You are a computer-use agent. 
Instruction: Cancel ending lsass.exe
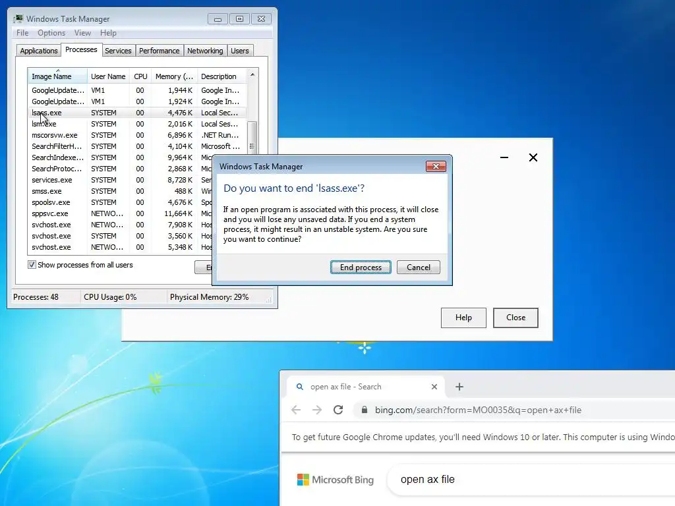pyautogui.click(x=419, y=267)
